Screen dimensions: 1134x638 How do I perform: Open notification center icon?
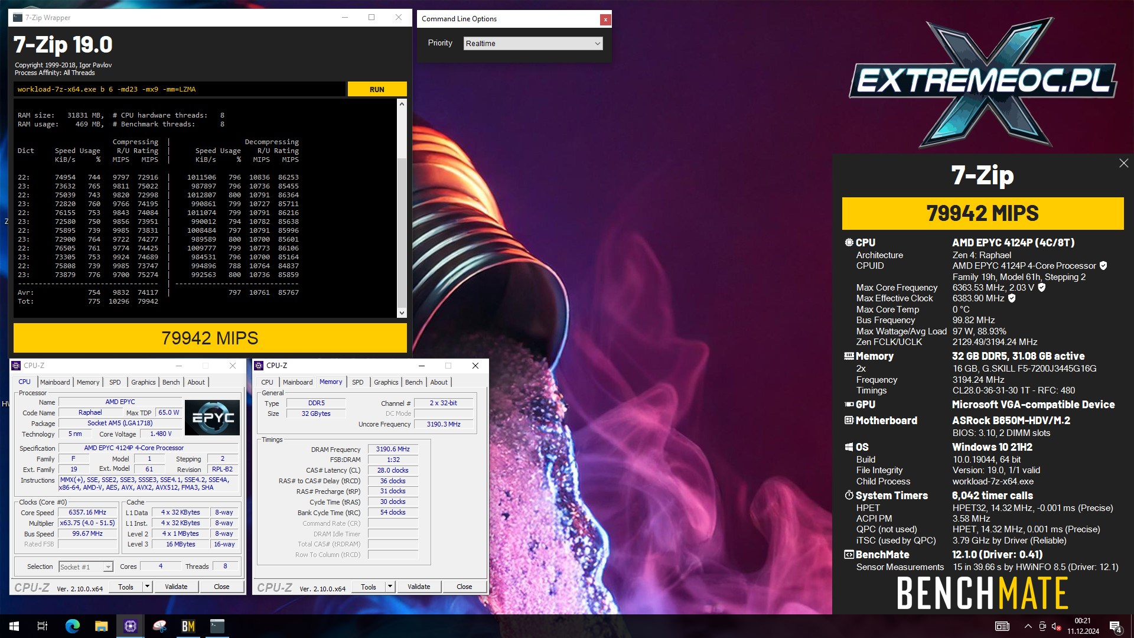click(x=1116, y=626)
